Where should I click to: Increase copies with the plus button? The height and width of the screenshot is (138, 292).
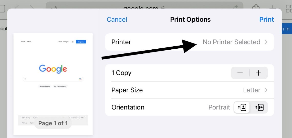258,73
